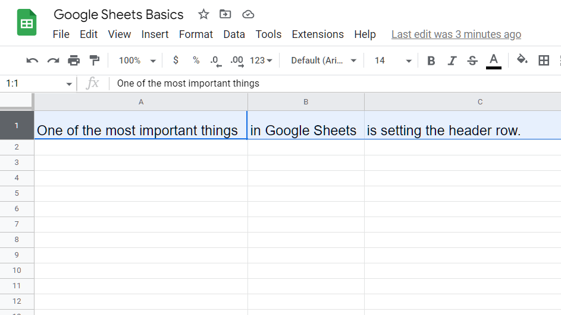Image resolution: width=561 pixels, height=315 pixels.
Task: Toggle bold formatting
Action: pos(431,61)
